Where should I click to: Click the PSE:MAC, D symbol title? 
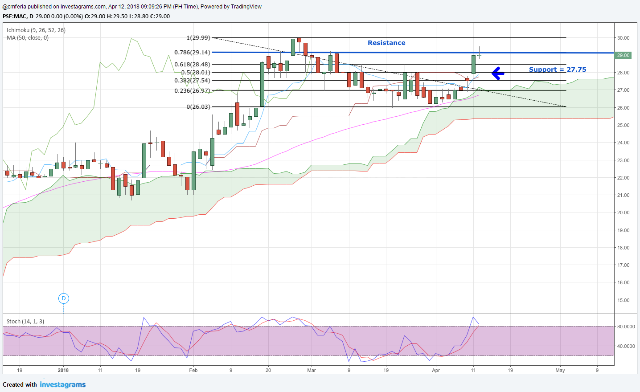18,16
